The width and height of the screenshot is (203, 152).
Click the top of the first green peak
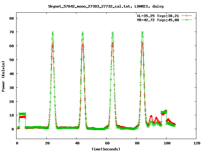[x=53, y=32]
